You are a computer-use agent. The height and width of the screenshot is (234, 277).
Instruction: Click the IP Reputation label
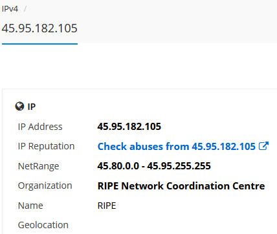tap(47, 146)
